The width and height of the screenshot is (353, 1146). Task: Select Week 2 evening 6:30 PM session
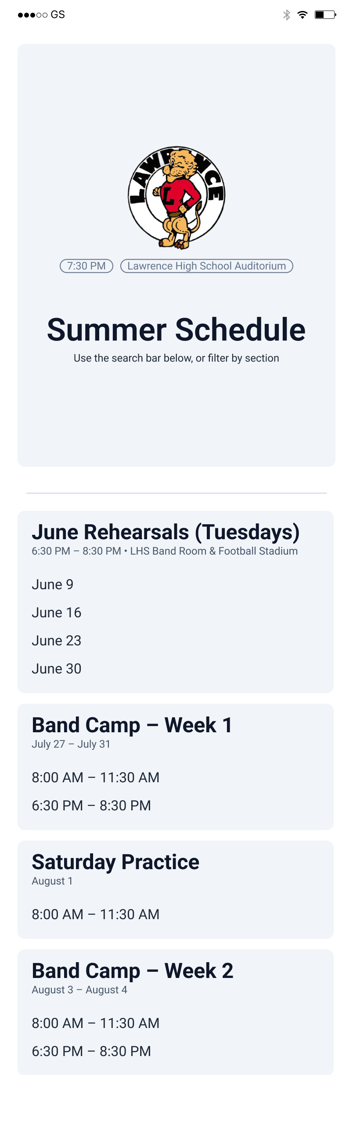pyautogui.click(x=91, y=1051)
